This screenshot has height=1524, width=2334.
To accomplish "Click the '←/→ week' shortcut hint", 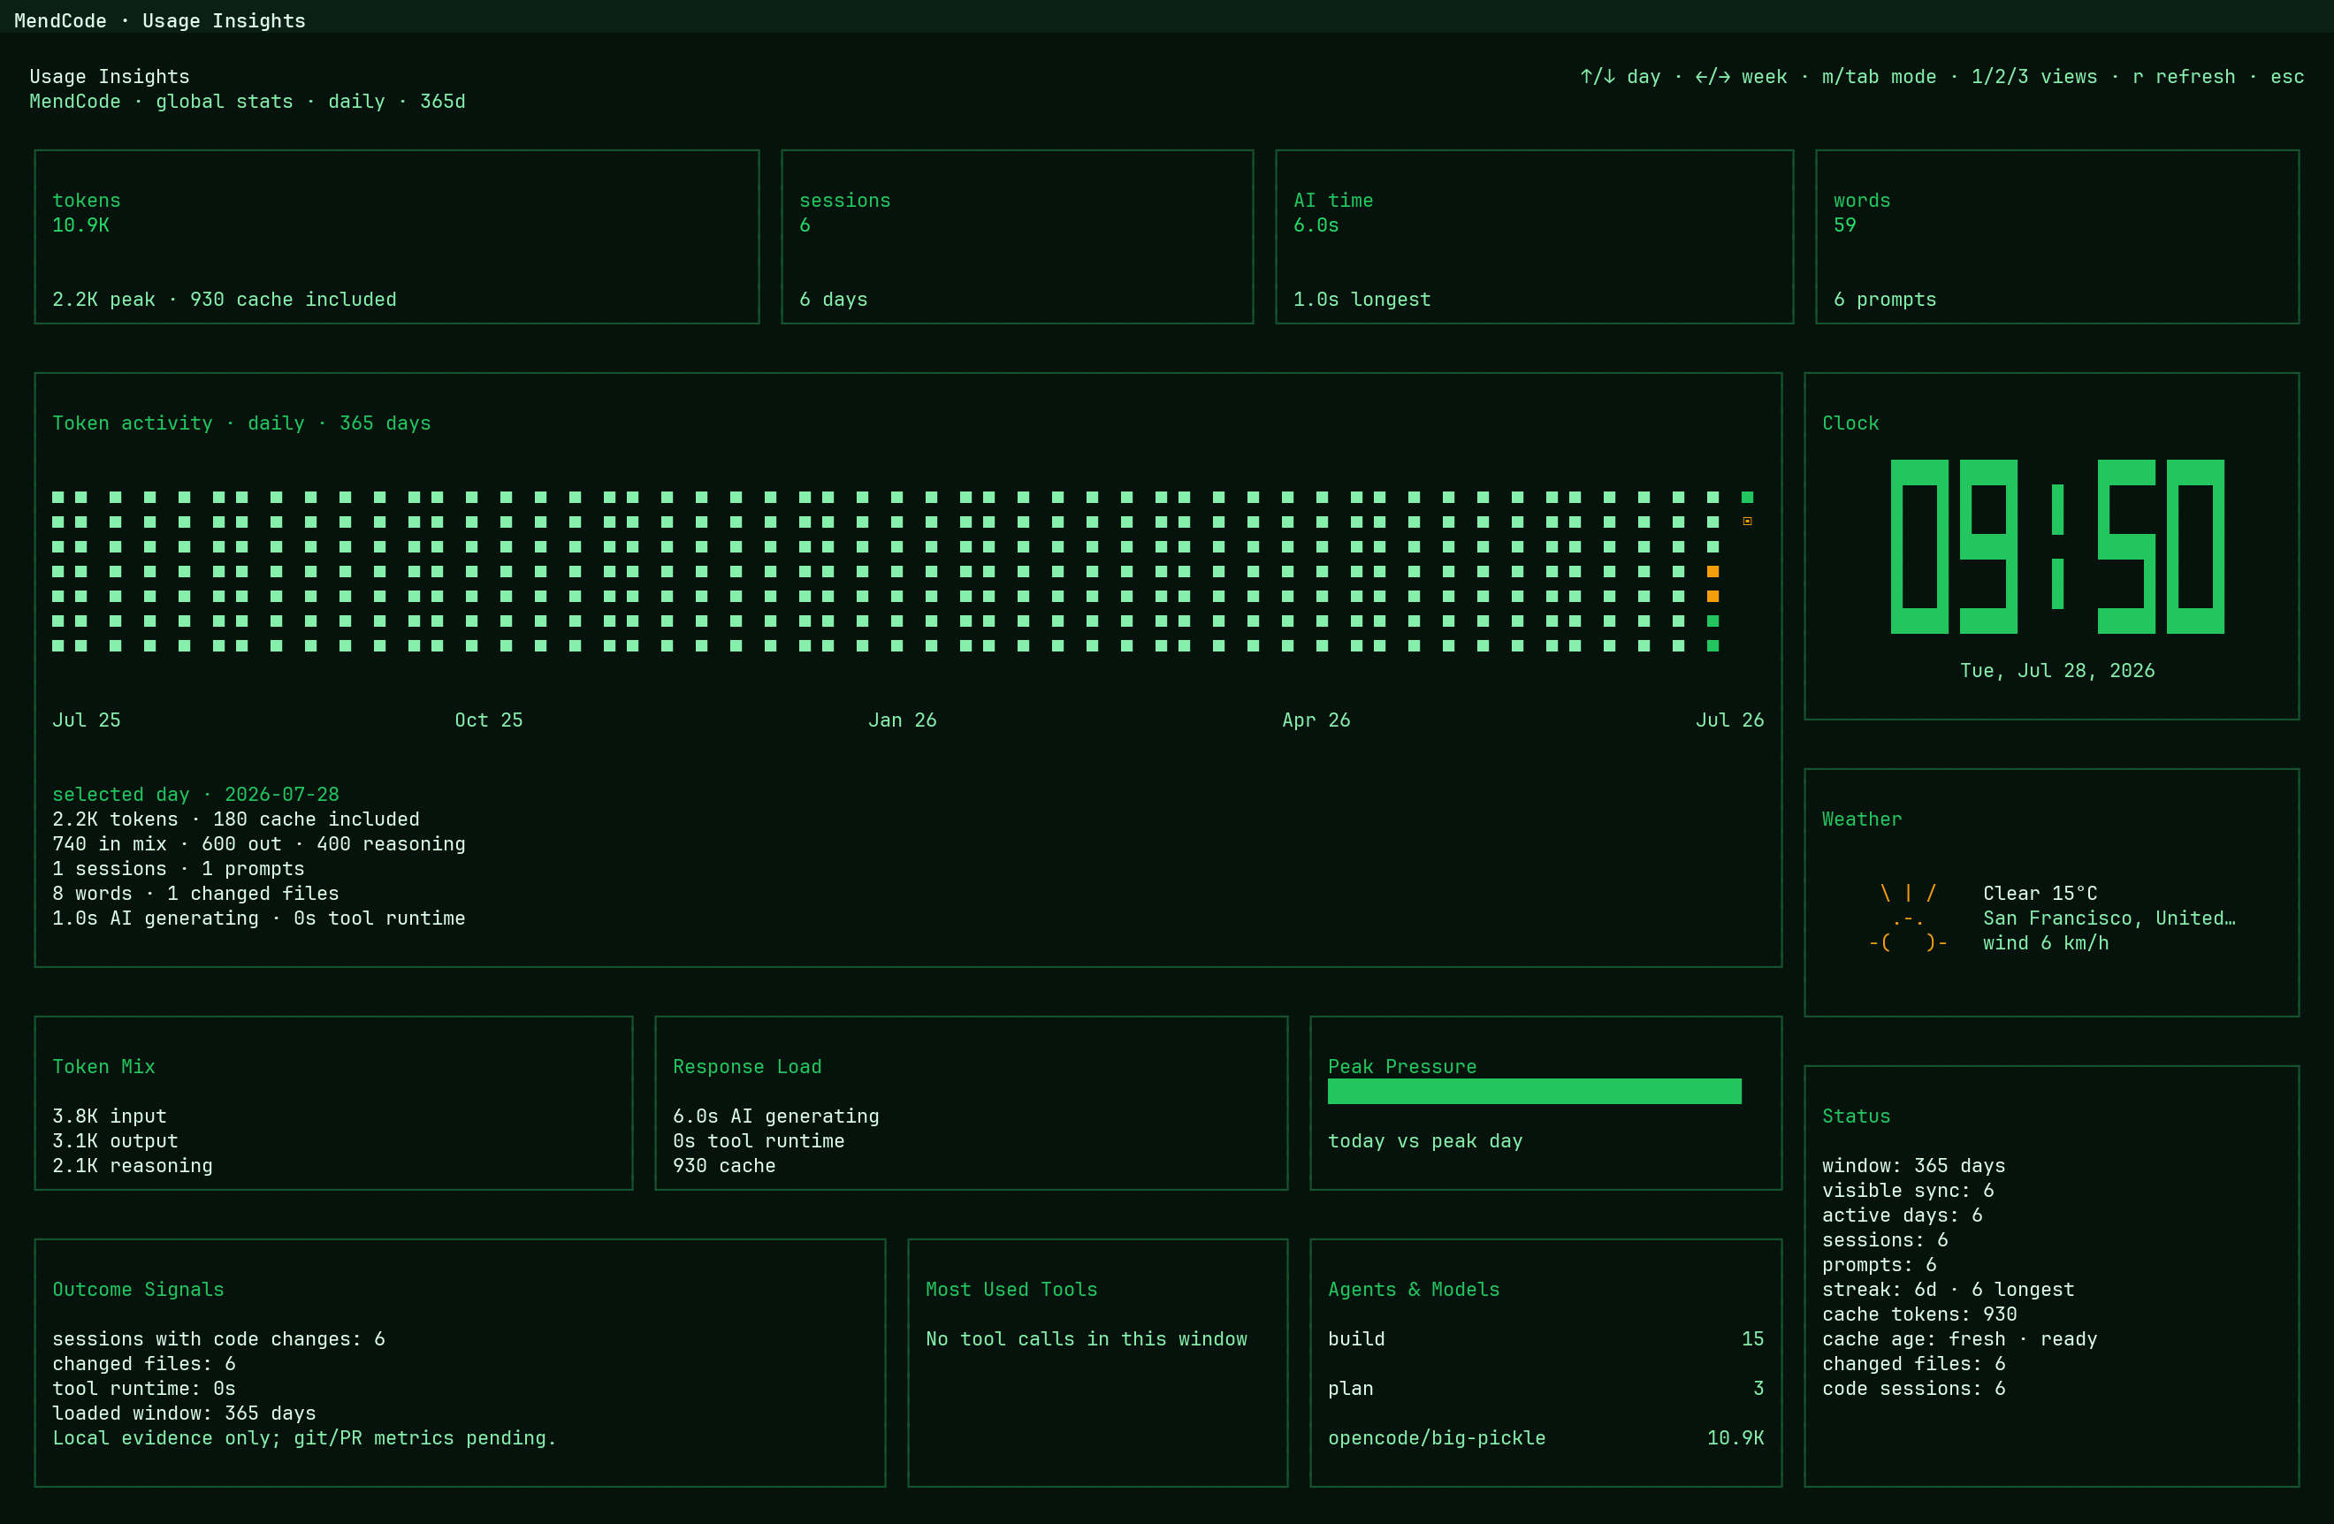I will tap(1741, 77).
